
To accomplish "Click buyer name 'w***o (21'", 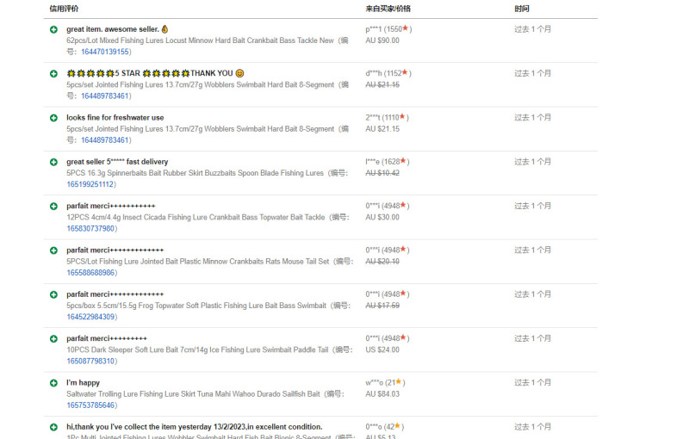I will (x=380, y=383).
